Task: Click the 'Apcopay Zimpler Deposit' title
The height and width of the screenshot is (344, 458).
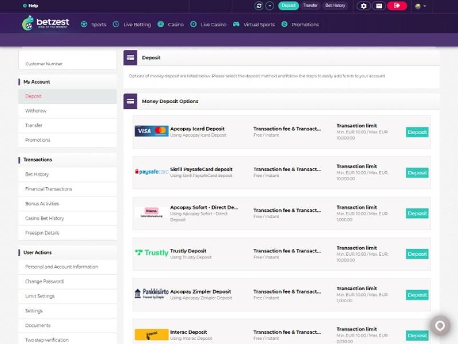Action: pos(200,291)
